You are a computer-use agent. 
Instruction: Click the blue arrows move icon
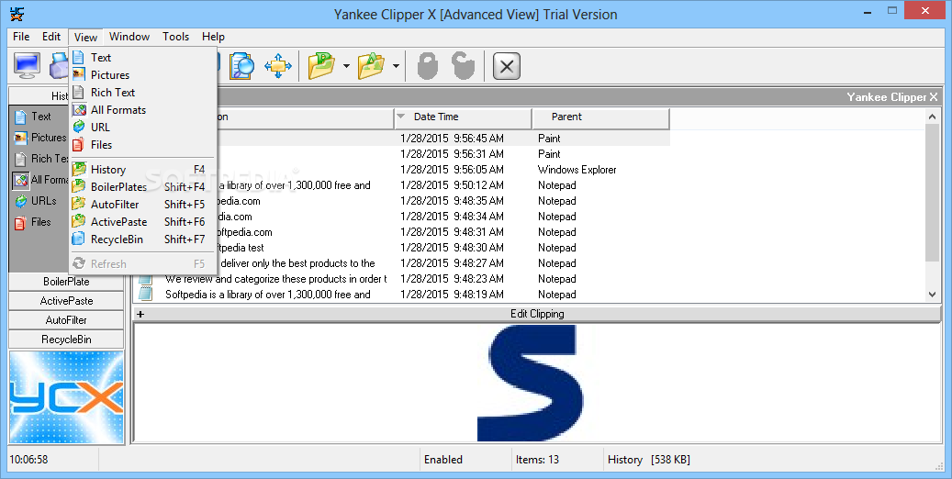coord(278,65)
